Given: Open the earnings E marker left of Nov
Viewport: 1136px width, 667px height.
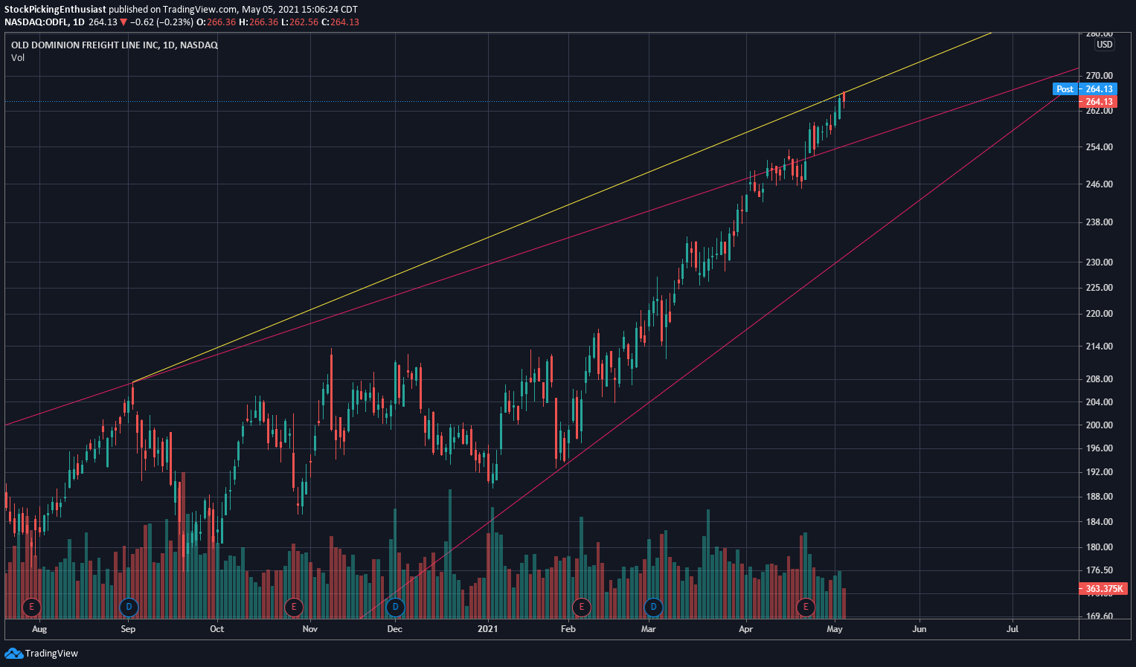Looking at the screenshot, I should click(294, 607).
